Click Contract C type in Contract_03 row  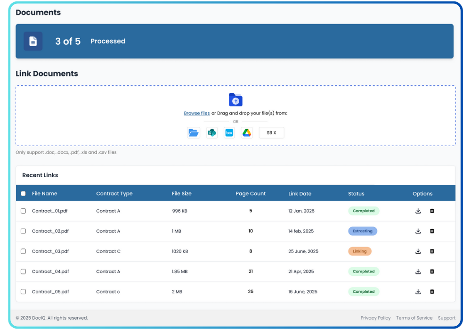point(108,251)
